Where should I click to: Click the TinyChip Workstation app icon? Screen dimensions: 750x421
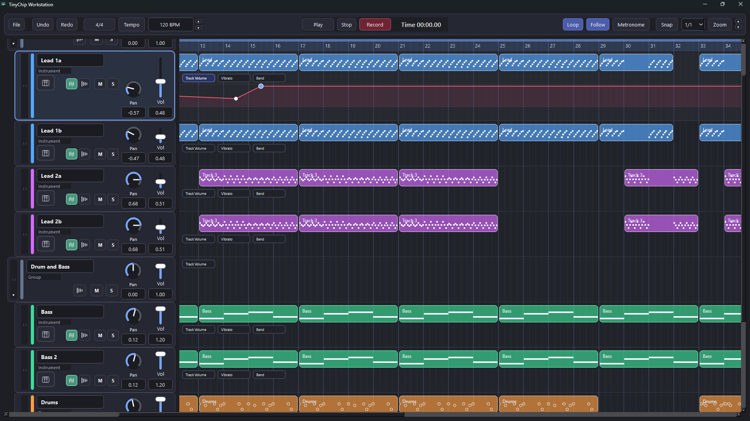click(x=4, y=4)
